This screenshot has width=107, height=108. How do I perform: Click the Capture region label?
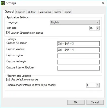coord(15,55)
